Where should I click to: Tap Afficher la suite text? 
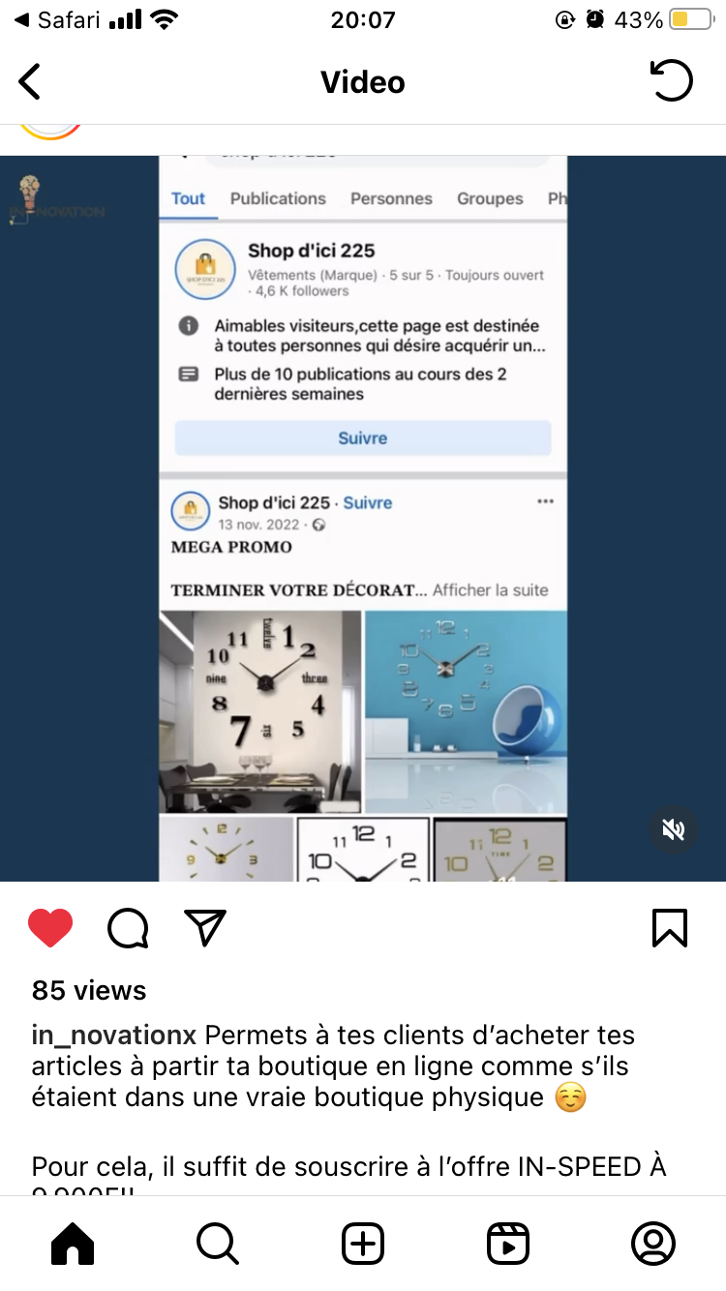tap(490, 589)
